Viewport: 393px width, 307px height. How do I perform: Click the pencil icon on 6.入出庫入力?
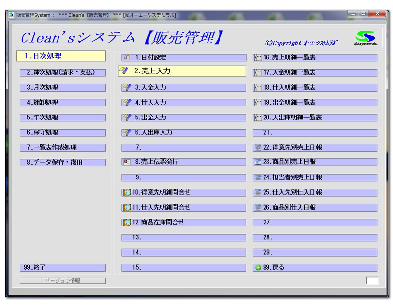coord(127,132)
